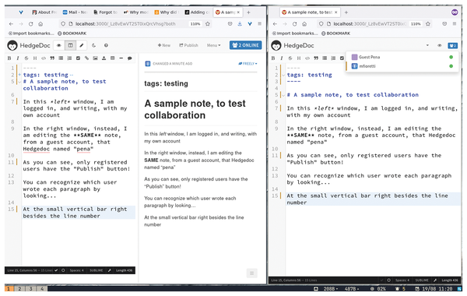Click the table-of-contents button in preview pane
The width and height of the screenshot is (467, 296).
[251, 273]
